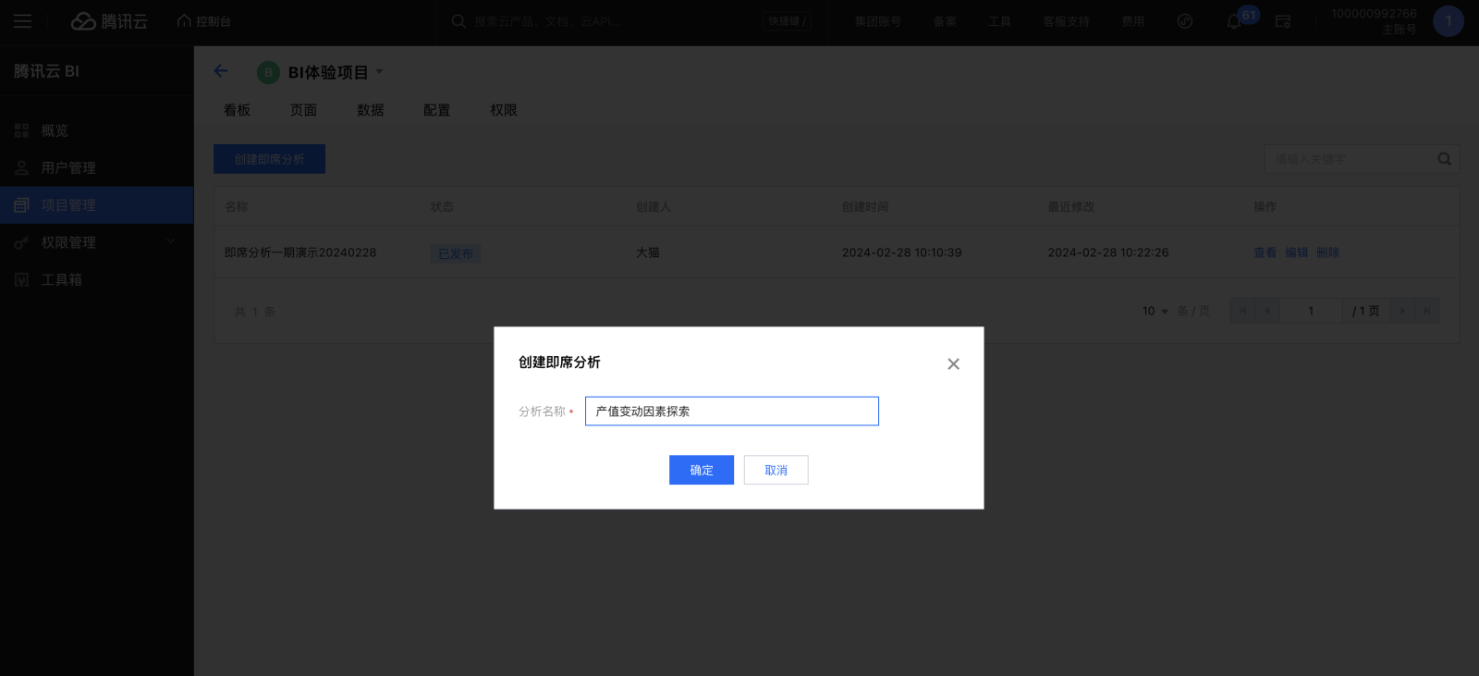This screenshot has height=676, width=1479.
Task: Click the user avatar circle
Action: (1448, 21)
